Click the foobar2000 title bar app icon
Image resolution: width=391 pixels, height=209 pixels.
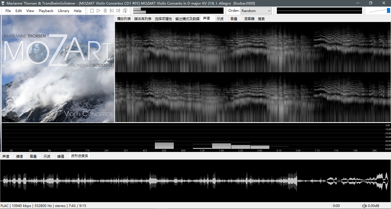tap(3, 3)
